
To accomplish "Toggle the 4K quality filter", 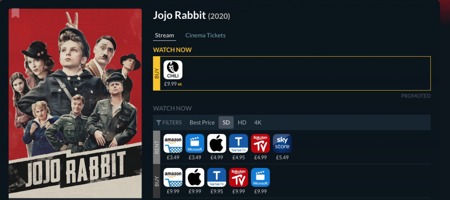I will pyautogui.click(x=258, y=123).
